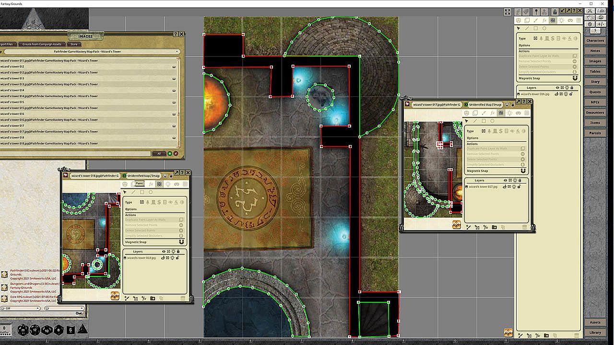Toggle the lock on the wizard's tower 016.jpg layer
The image size is (614, 345).
click(x=571, y=94)
